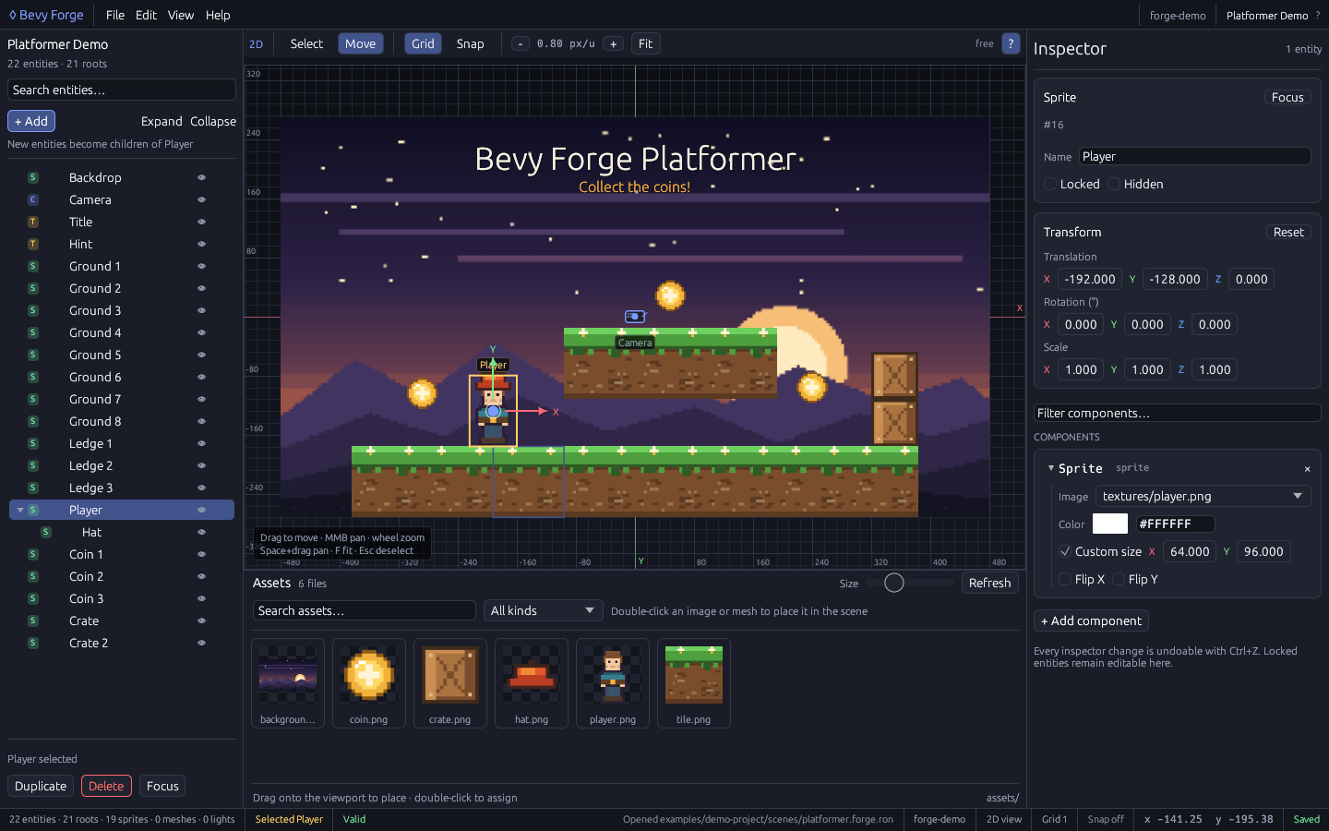The width and height of the screenshot is (1329, 831).
Task: Hide the Player entity via eye icon
Action: [x=201, y=510]
